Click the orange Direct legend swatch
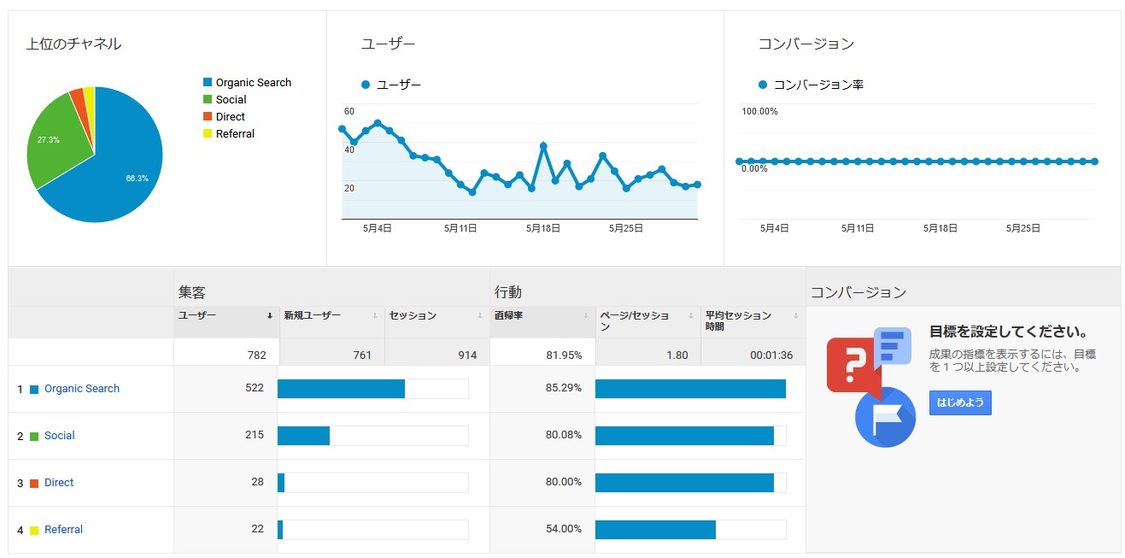Image resolution: width=1125 pixels, height=558 pixels. [208, 117]
